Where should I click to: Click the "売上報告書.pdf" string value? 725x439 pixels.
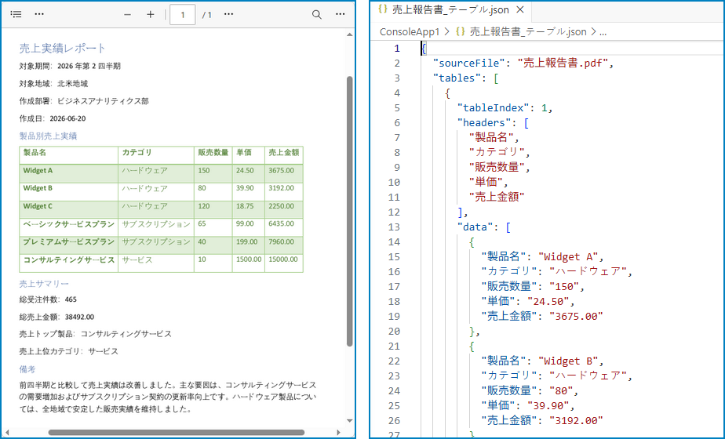coord(563,63)
